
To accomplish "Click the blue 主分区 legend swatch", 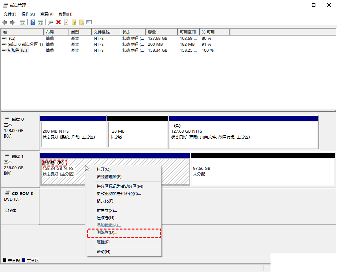I will [23, 260].
